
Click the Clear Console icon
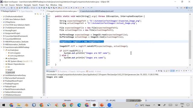pyautogui.click(x=164, y=71)
